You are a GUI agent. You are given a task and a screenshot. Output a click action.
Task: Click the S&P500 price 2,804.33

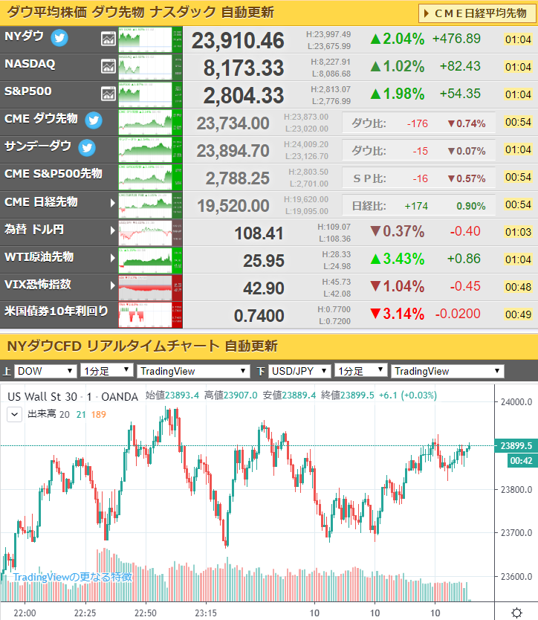pyautogui.click(x=244, y=96)
